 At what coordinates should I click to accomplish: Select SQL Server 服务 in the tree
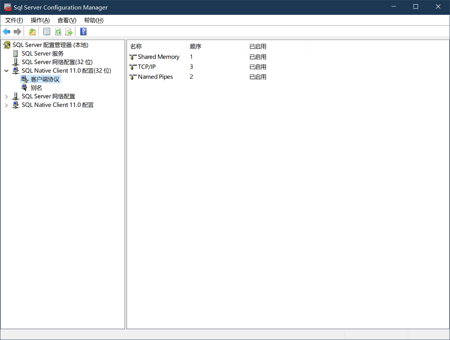[x=43, y=54]
